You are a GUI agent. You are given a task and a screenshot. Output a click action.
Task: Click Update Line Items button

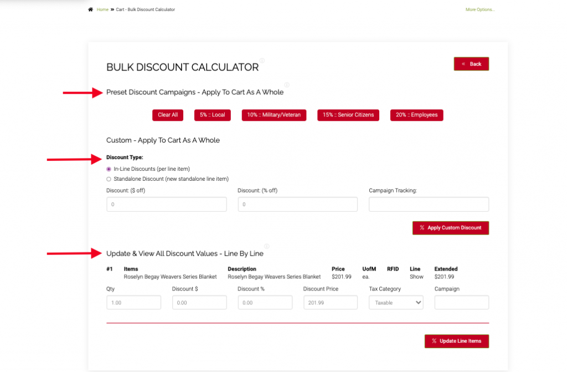[x=457, y=341]
